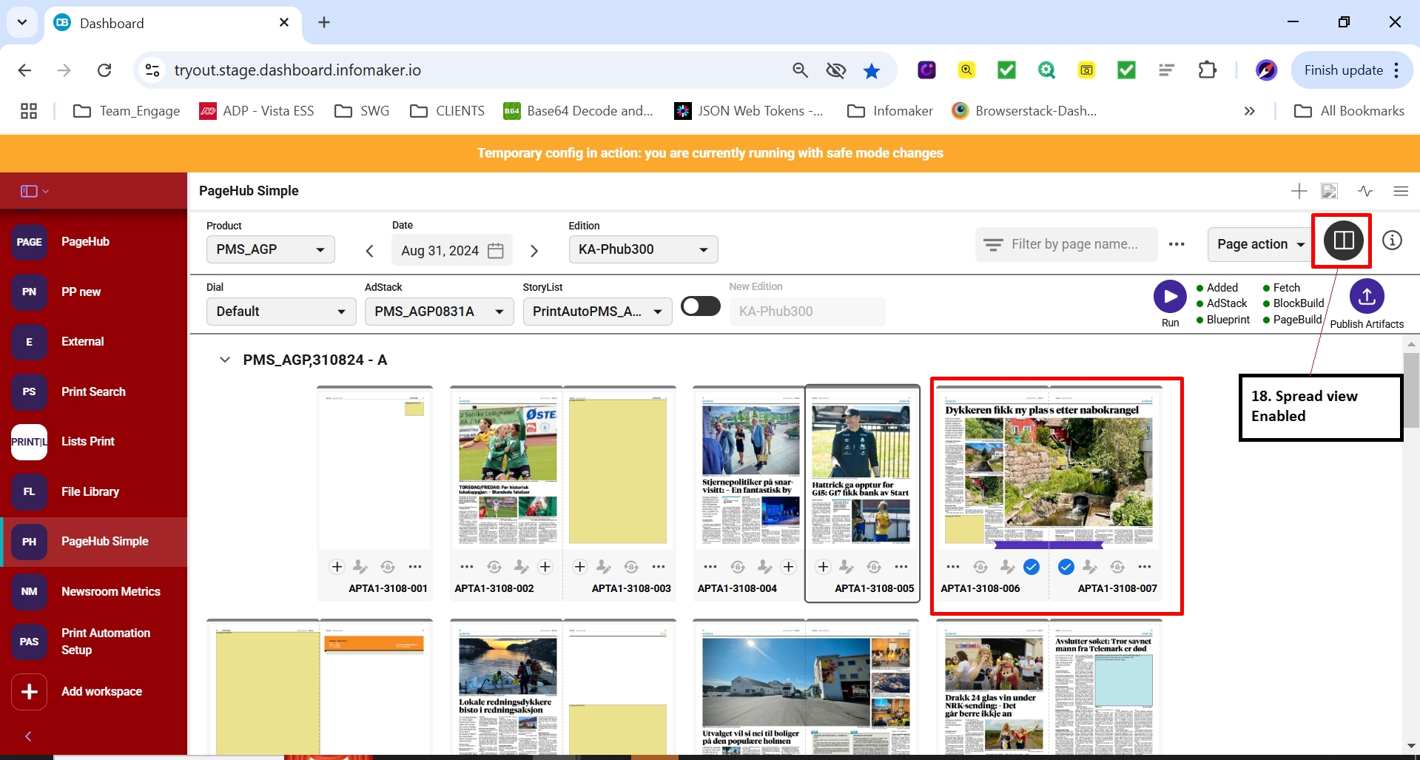Screen dimensions: 1420x760
Task: Open the Product dropdown PMS_AGP
Action: (270, 249)
